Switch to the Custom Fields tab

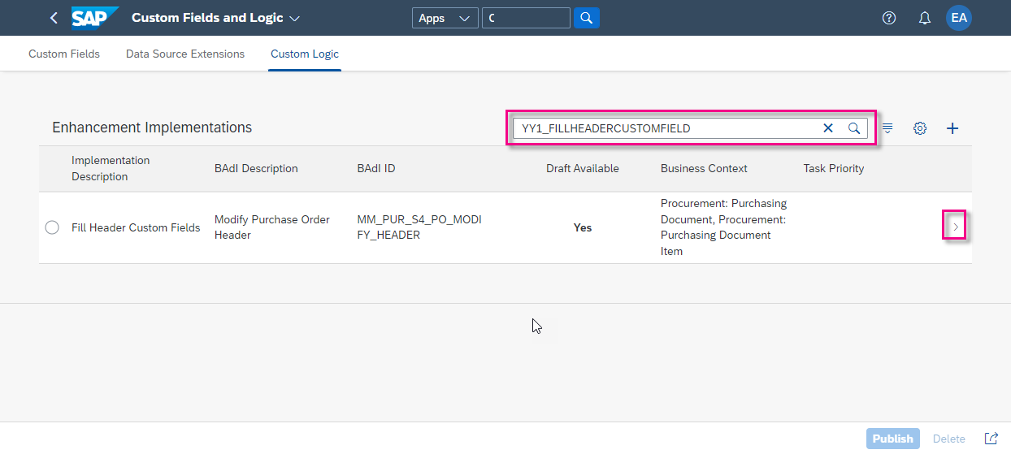tap(64, 54)
